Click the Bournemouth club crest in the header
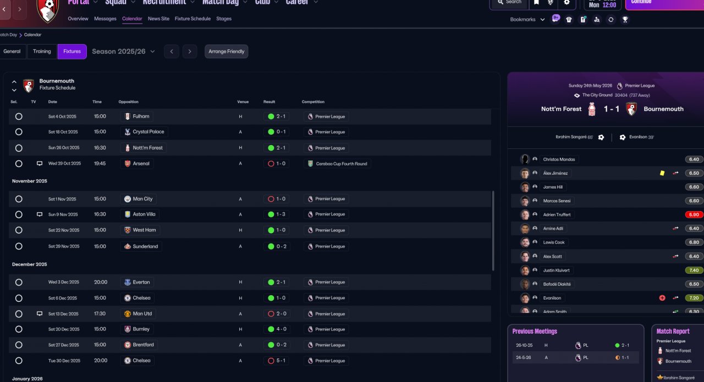The image size is (704, 382). (48, 10)
